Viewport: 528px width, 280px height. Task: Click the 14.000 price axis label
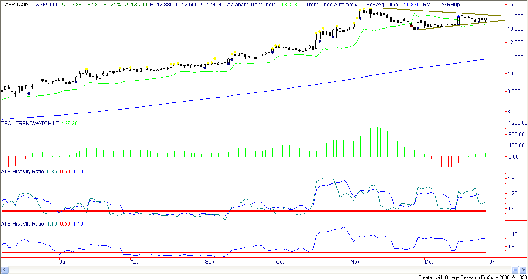pyautogui.click(x=515, y=16)
